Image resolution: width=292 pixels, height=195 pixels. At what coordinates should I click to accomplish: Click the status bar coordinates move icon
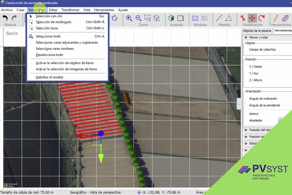click(x=139, y=193)
